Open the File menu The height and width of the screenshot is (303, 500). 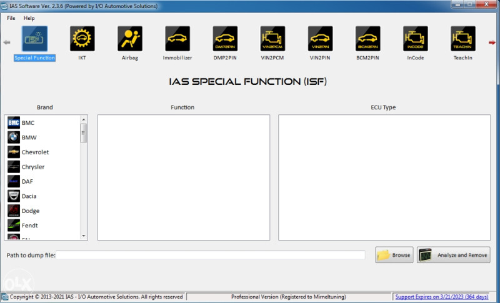(x=11, y=18)
